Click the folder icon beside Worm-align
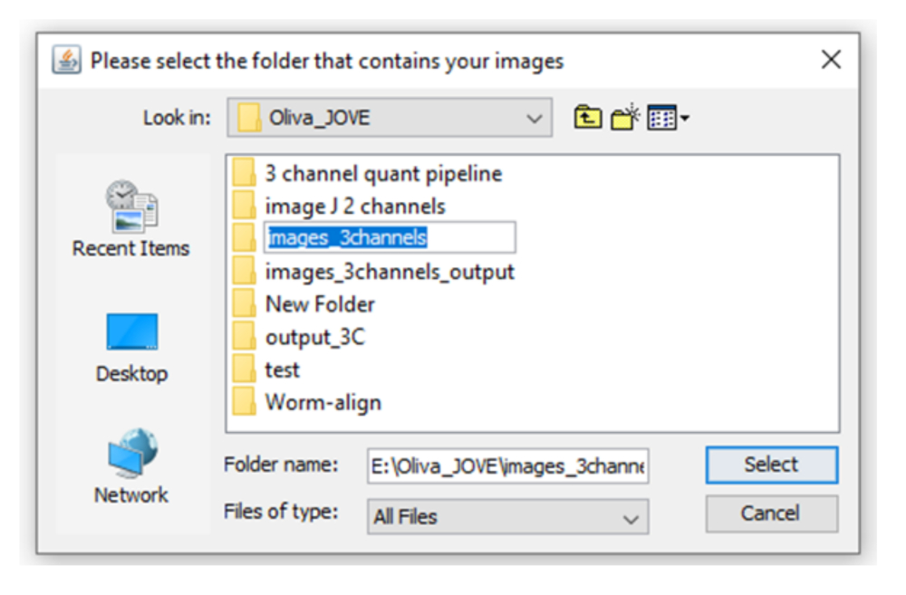906x595 pixels. (244, 402)
